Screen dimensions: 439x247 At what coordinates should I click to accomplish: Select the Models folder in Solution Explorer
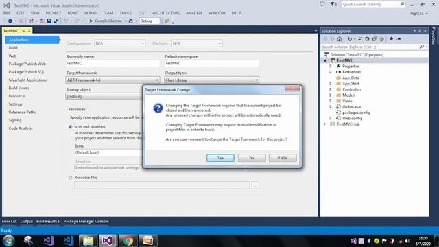[348, 95]
